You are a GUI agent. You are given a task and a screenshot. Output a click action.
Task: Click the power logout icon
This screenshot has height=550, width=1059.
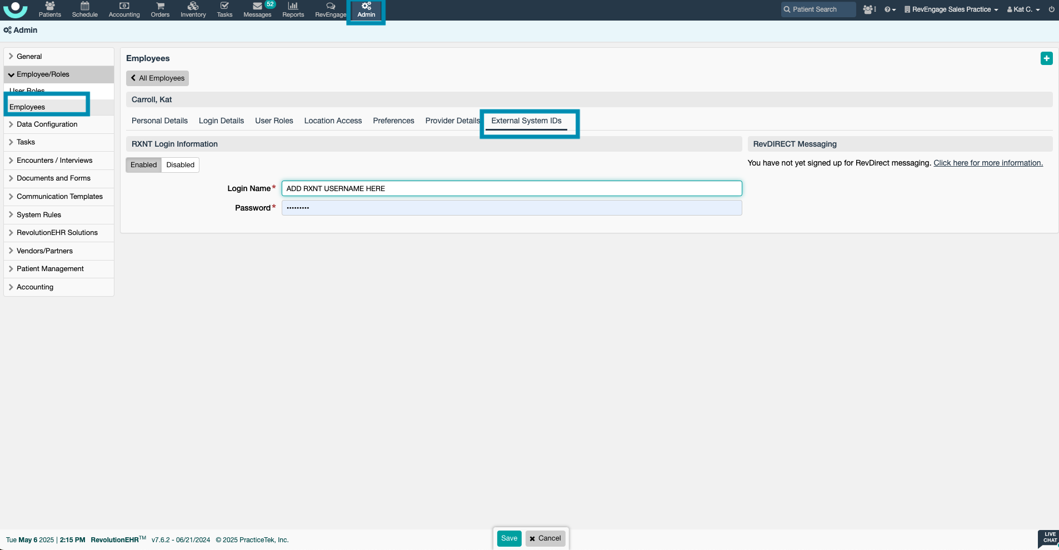[x=1051, y=9]
